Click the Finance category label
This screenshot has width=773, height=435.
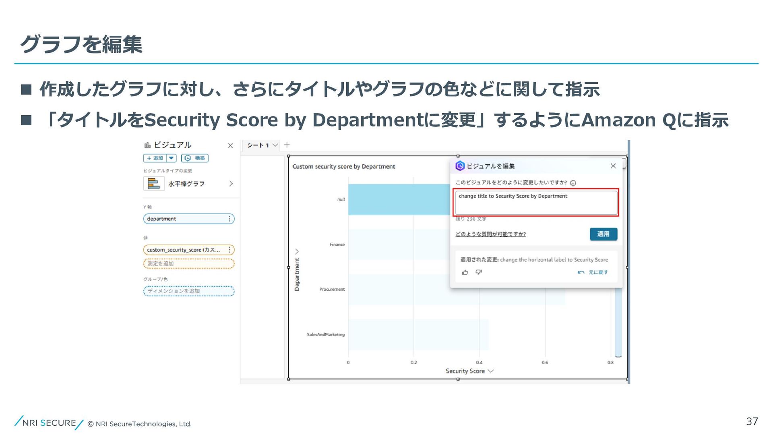click(337, 244)
